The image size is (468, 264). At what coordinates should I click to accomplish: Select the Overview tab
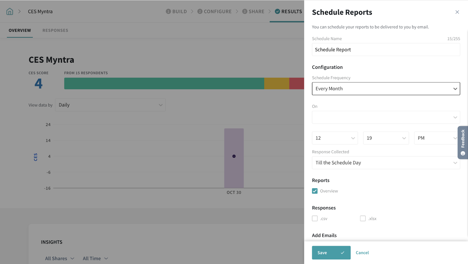[20, 30]
